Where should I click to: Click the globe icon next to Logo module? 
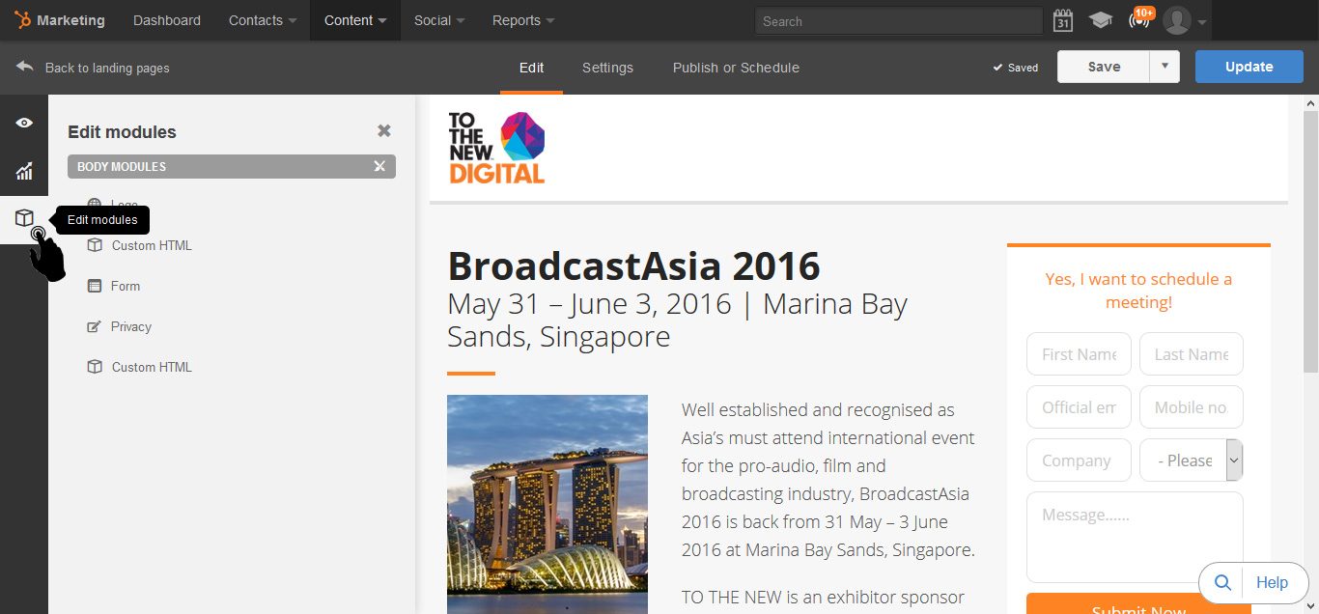tap(95, 205)
